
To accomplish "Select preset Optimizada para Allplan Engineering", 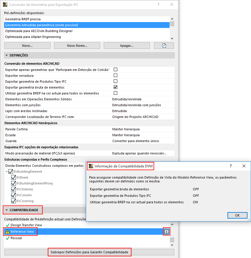I will pos(87,37).
